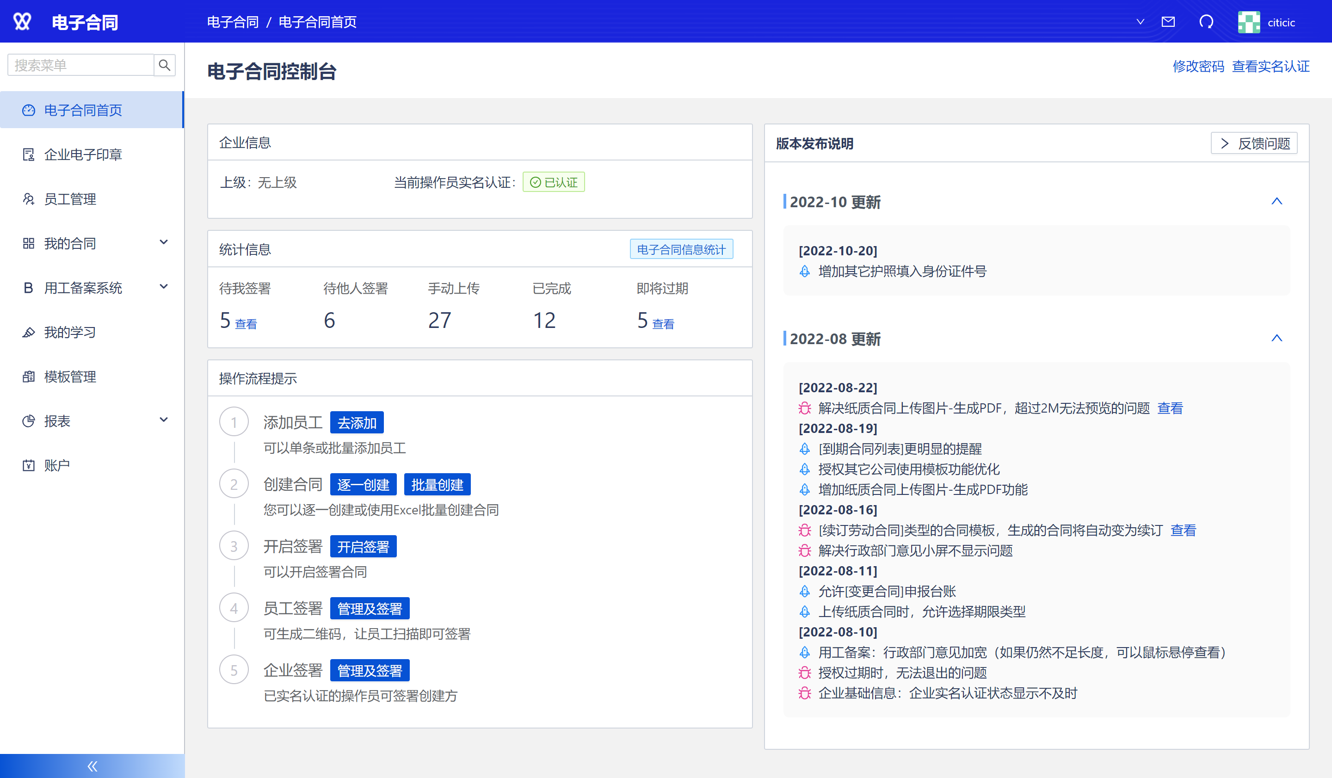Screen dimensions: 1332x778
Task: Open 我的学习 from the sidebar
Action: (x=70, y=332)
